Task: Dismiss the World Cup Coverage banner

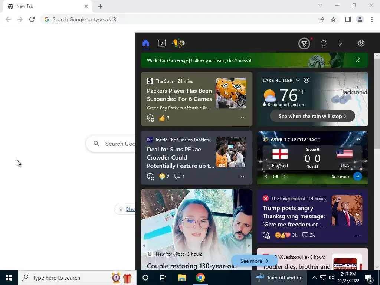Action: [x=357, y=60]
